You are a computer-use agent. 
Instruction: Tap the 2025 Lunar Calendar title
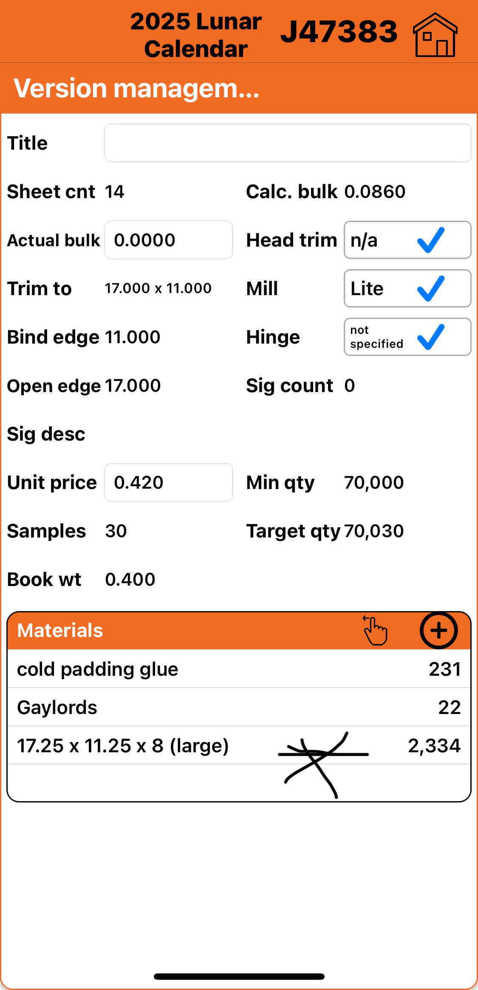tap(196, 35)
